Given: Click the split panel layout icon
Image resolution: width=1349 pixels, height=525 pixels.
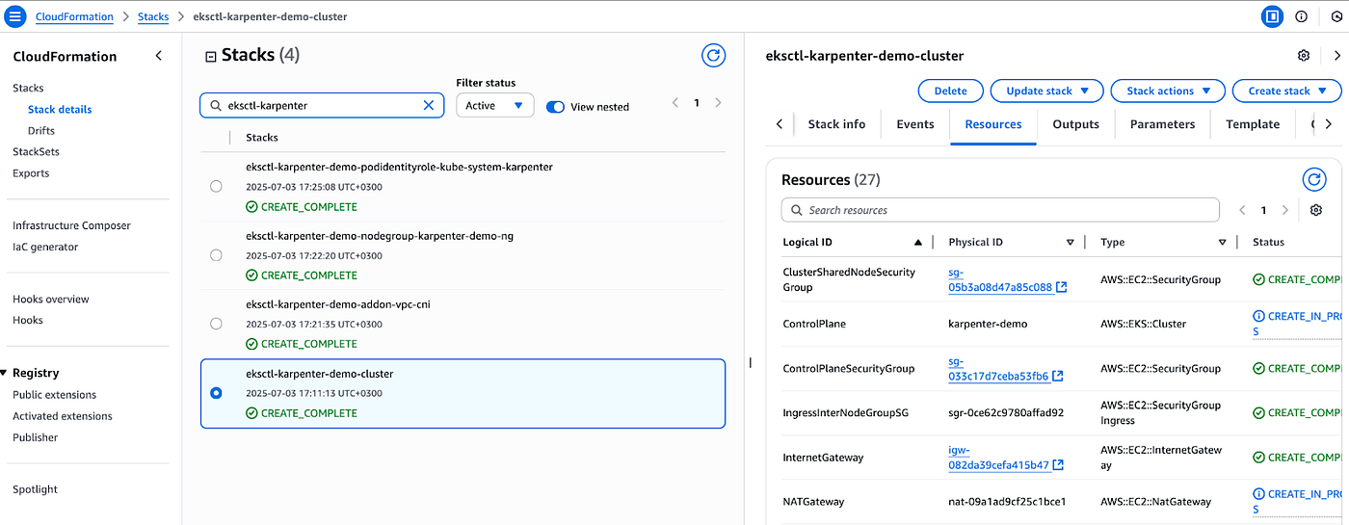Looking at the screenshot, I should coord(1273,16).
